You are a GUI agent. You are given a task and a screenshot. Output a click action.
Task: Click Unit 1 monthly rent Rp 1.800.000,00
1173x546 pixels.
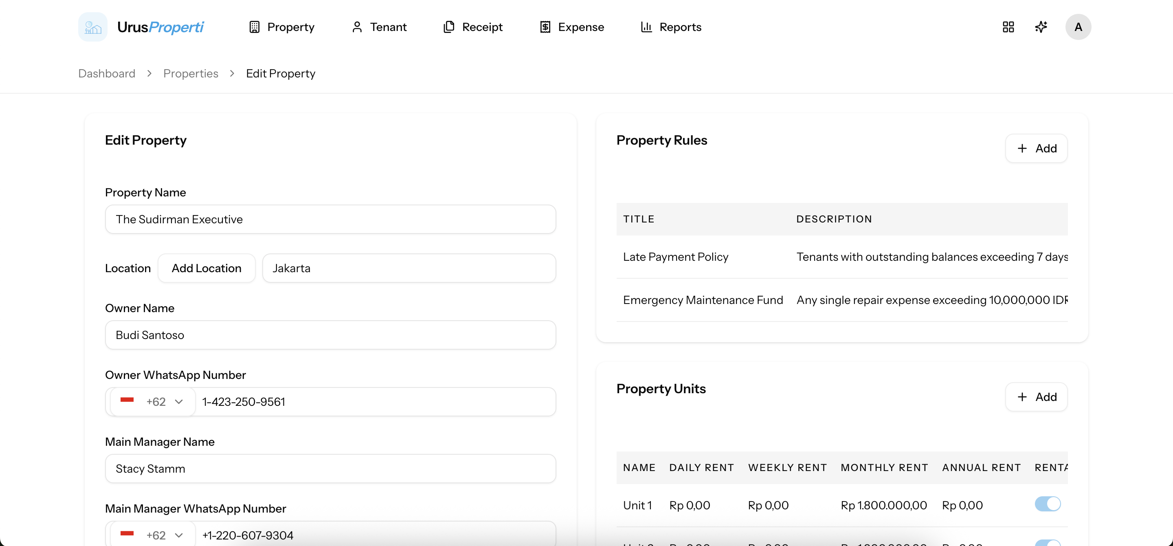point(883,505)
